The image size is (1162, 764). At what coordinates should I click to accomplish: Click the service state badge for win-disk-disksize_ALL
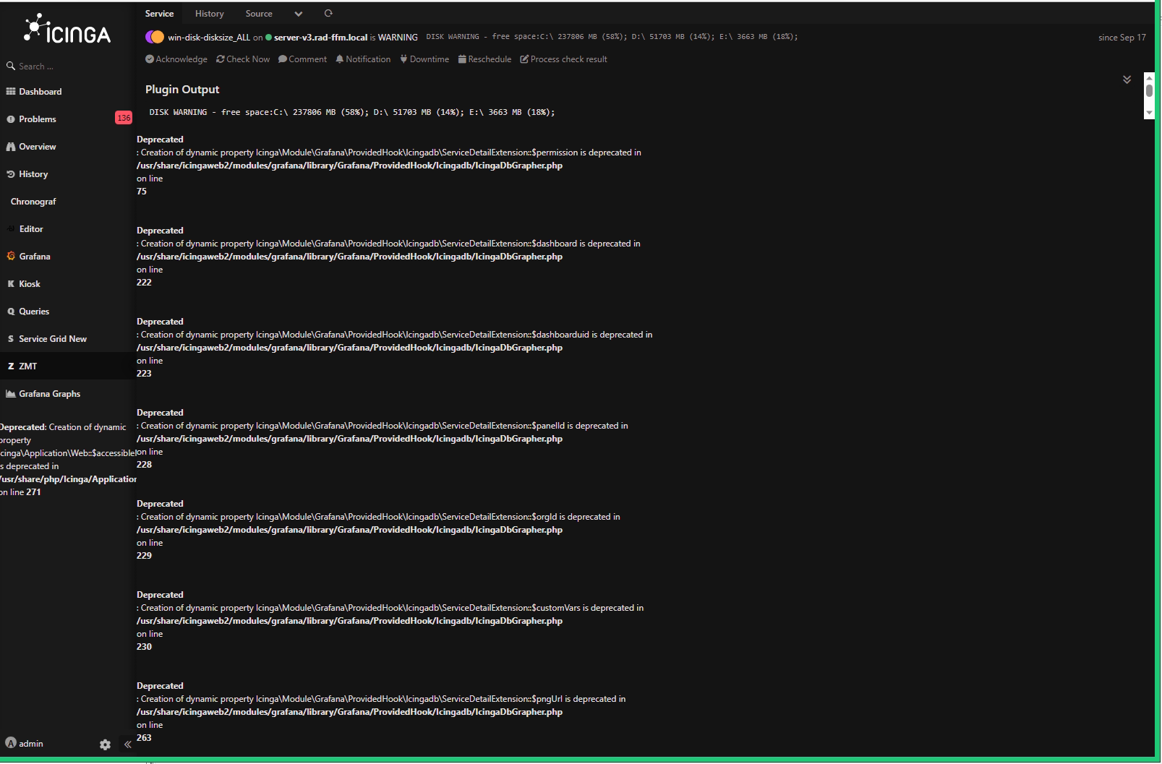(155, 36)
